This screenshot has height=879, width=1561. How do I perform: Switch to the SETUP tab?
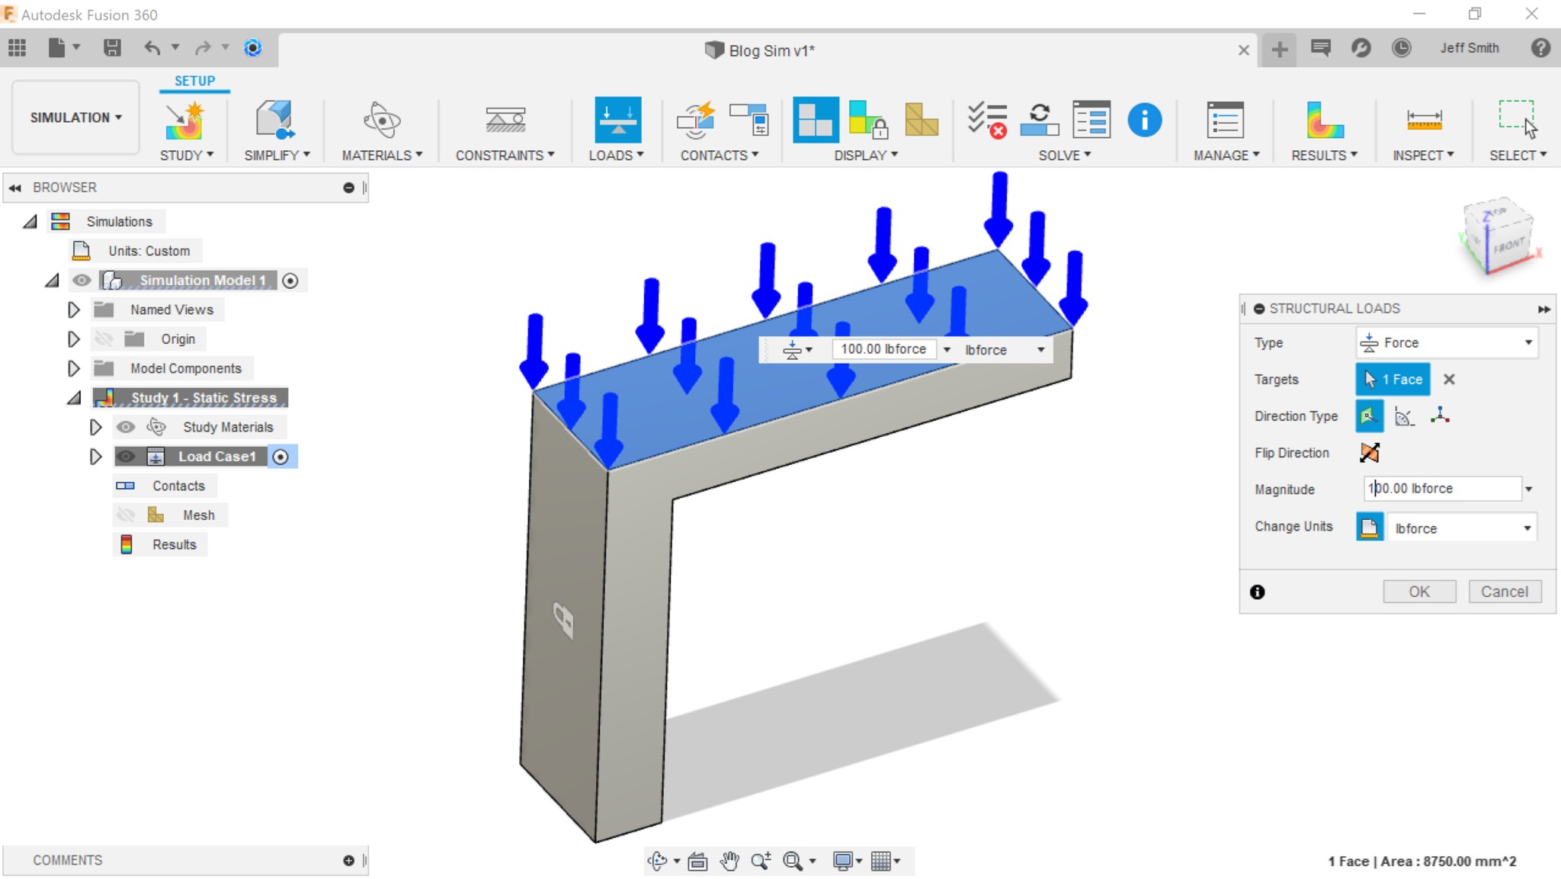pyautogui.click(x=194, y=81)
